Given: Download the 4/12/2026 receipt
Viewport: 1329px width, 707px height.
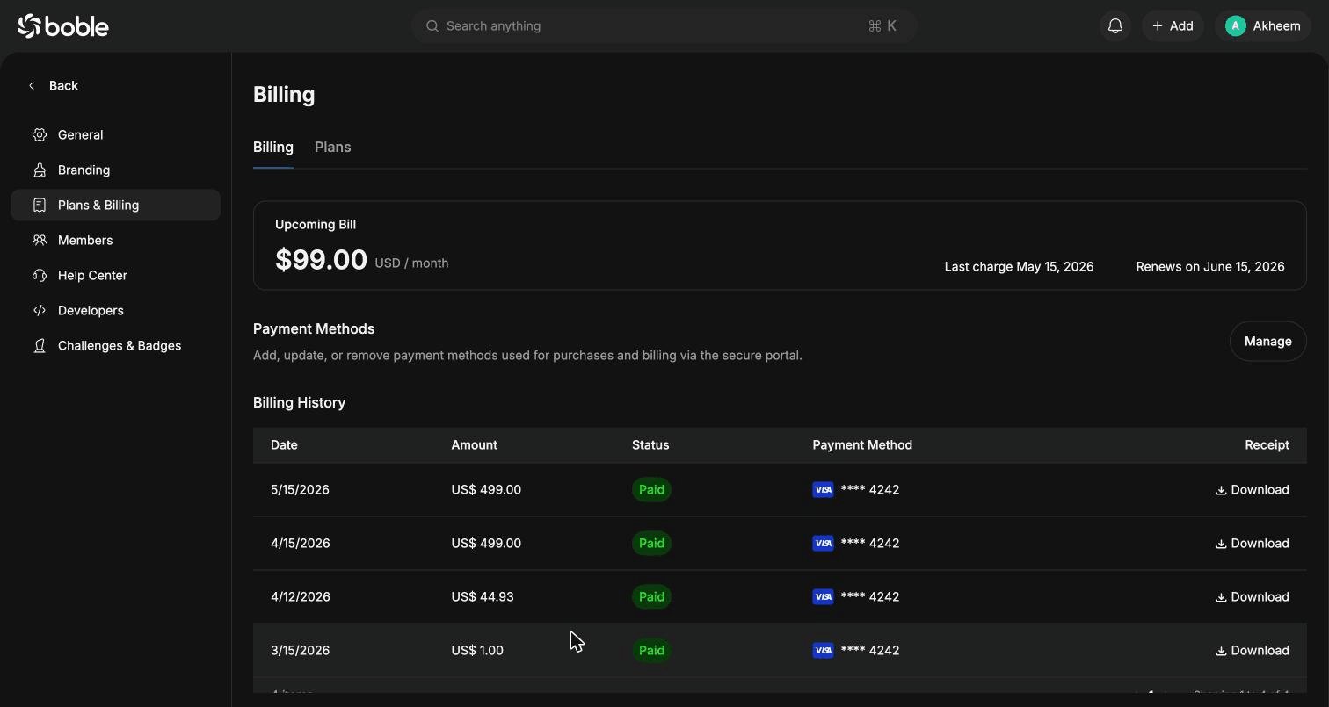Looking at the screenshot, I should (x=1253, y=597).
